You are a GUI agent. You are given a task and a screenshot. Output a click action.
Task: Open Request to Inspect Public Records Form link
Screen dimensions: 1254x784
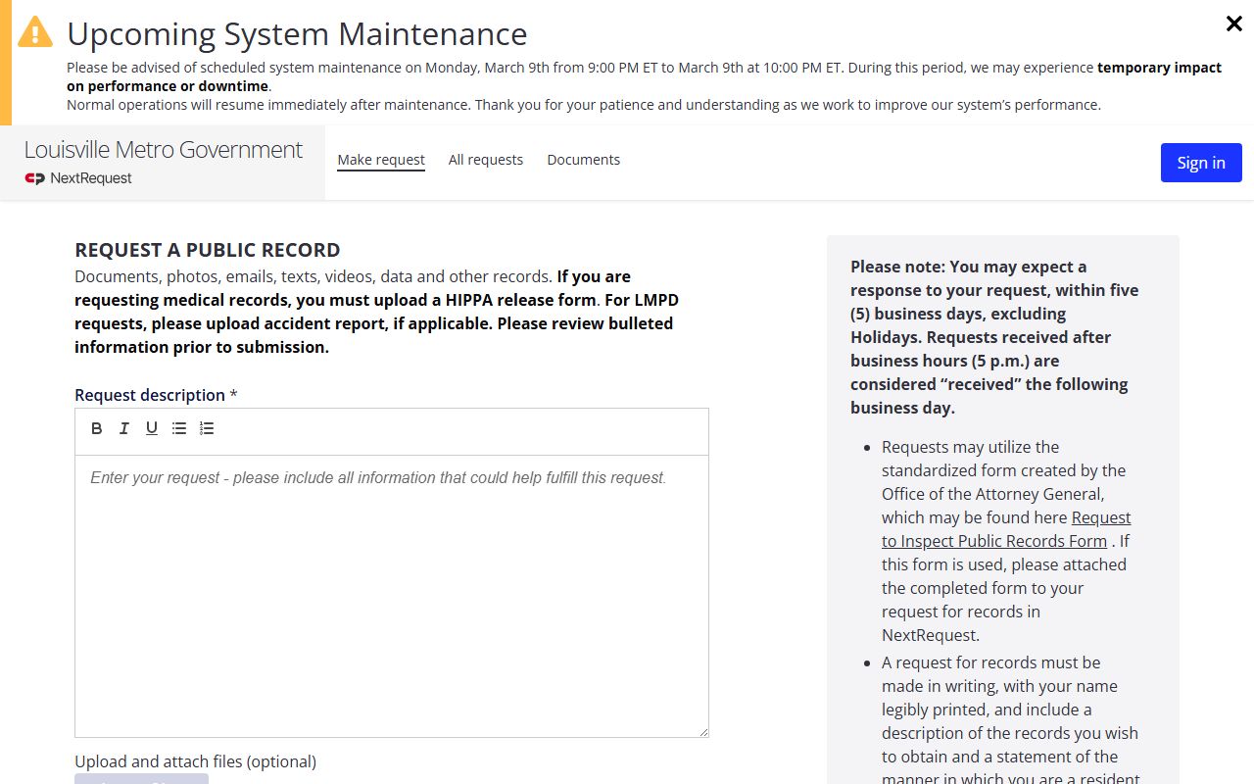(1004, 529)
